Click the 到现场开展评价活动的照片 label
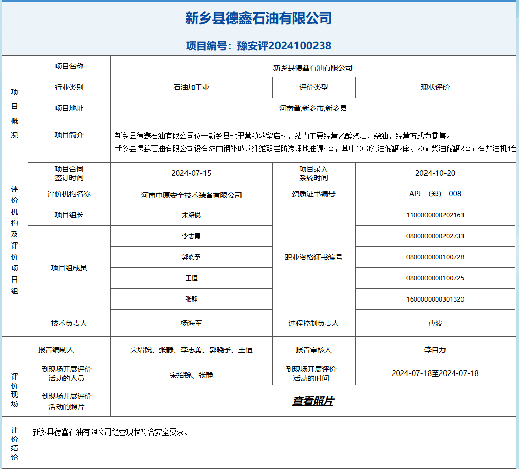This screenshot has width=519, height=469. (66, 401)
